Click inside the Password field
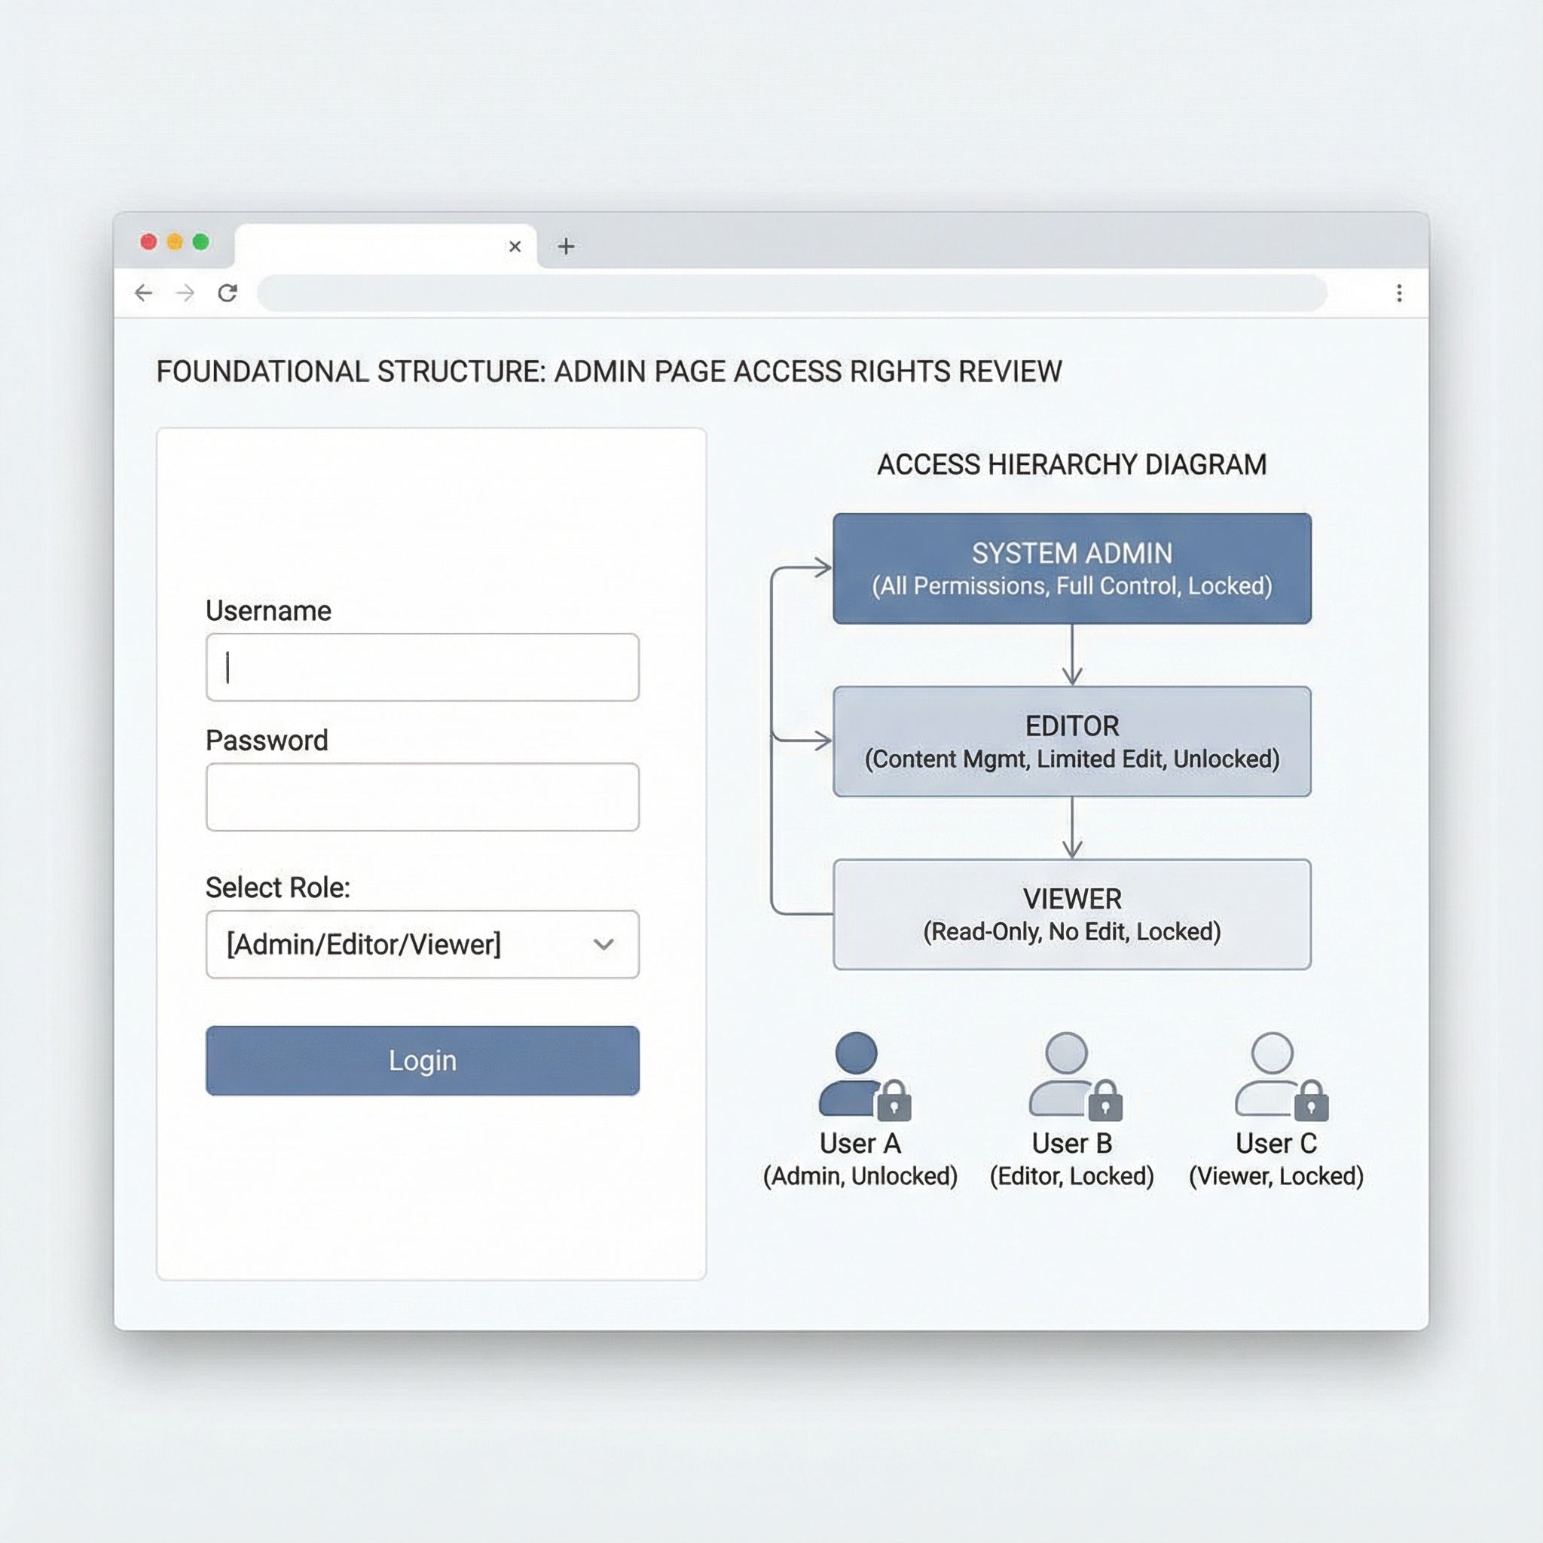This screenshot has height=1543, width=1543. [422, 796]
